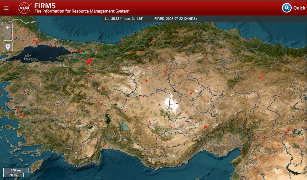Open Quick Search magnifier icon
Viewport: 307px width, 180px height.
point(286,8)
